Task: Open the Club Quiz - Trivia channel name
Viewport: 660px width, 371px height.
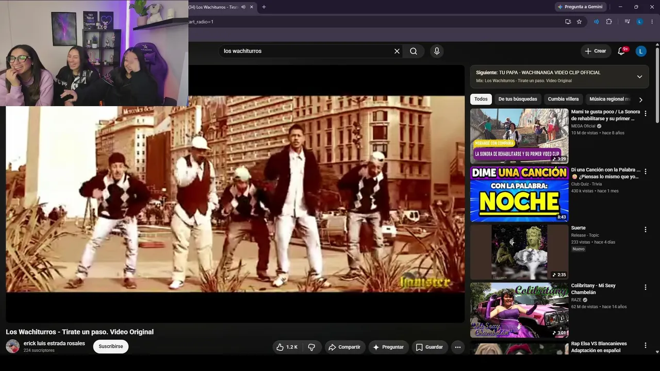Action: [x=586, y=184]
